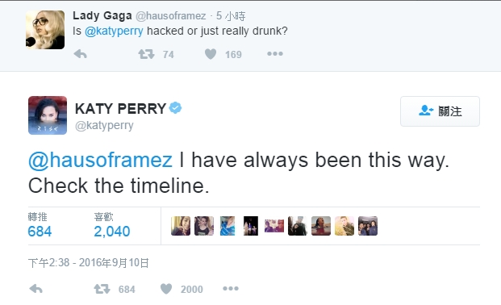Open Katy Perry's profile avatar
The height and width of the screenshot is (305, 501).
pyautogui.click(x=48, y=115)
